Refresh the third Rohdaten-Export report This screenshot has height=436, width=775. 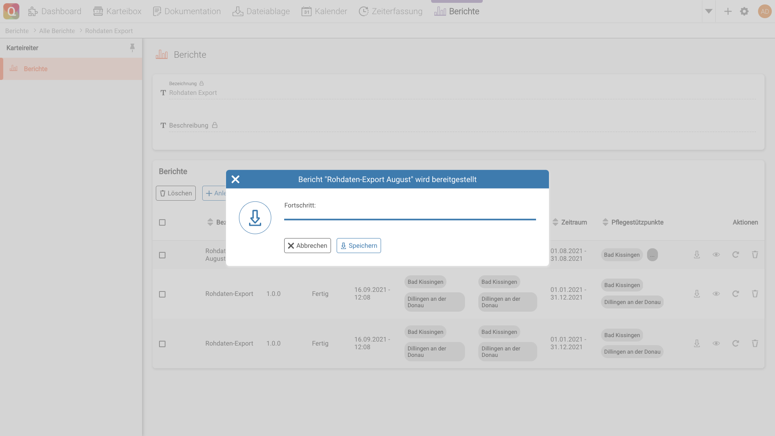tap(735, 344)
